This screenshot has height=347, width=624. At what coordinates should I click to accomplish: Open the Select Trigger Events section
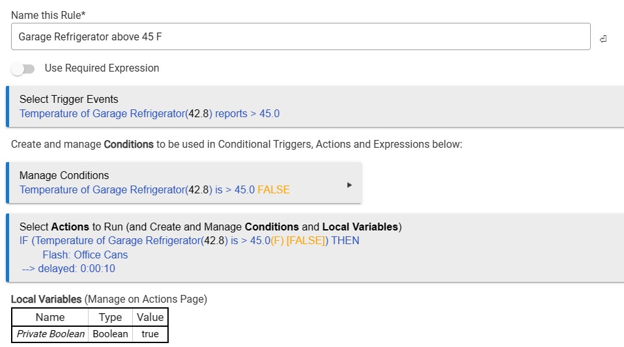[x=69, y=100]
